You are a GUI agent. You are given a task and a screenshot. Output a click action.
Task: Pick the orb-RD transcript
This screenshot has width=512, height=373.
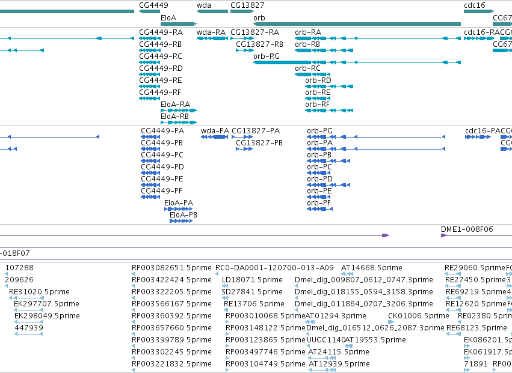pos(329,86)
